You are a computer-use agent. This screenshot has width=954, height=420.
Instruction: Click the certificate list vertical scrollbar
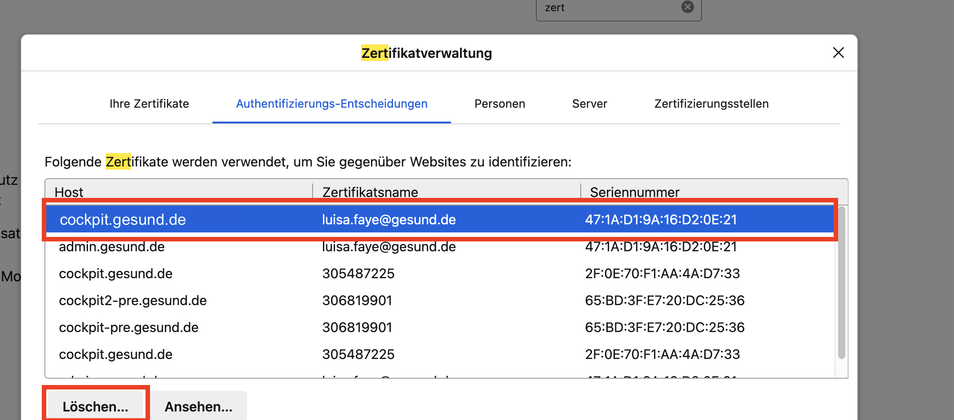coord(841,283)
